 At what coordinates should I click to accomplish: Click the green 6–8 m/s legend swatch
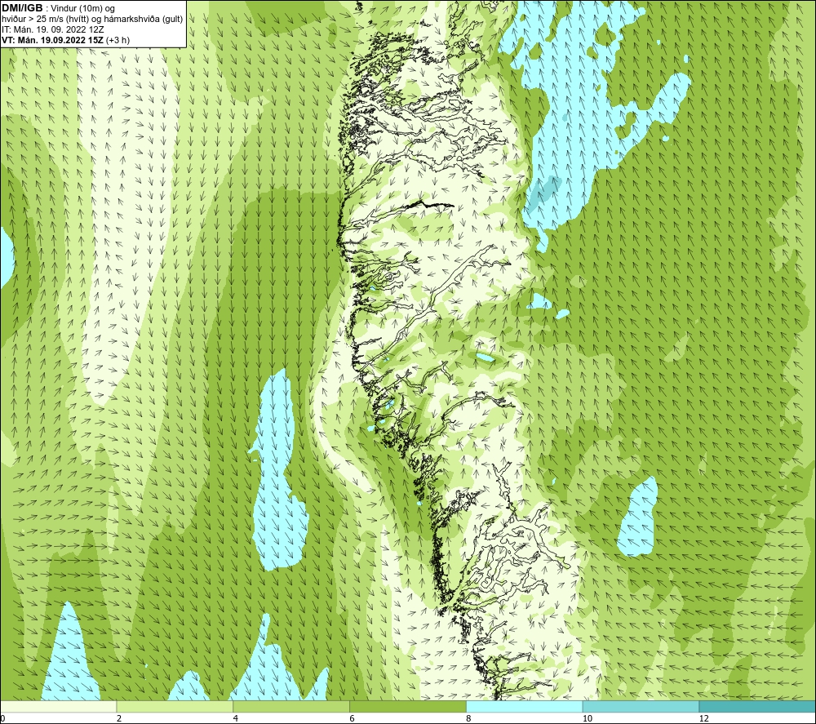(408, 706)
